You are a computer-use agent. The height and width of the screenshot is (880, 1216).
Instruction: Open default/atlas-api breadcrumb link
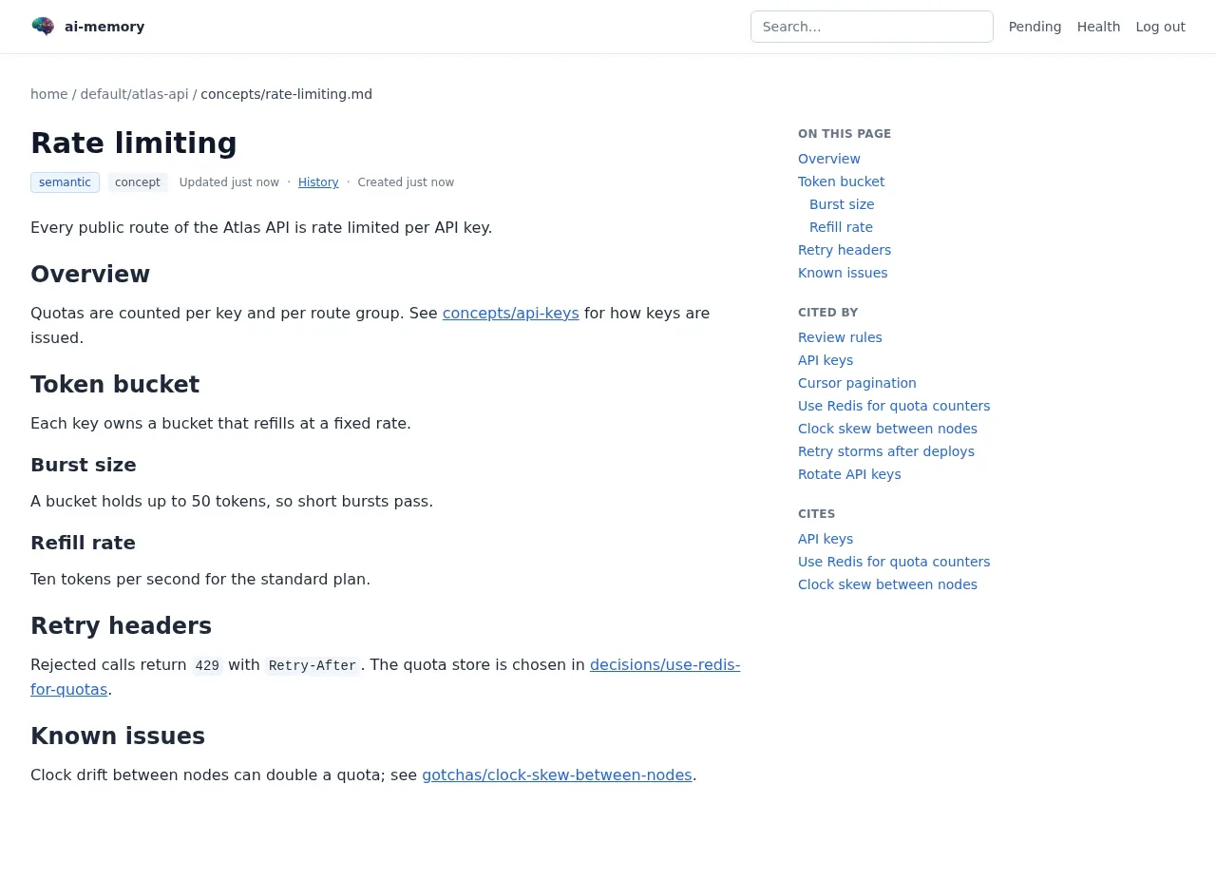tap(134, 94)
